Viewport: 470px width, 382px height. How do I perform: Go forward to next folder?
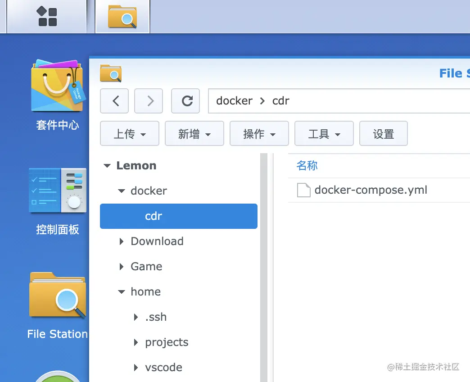[149, 101]
